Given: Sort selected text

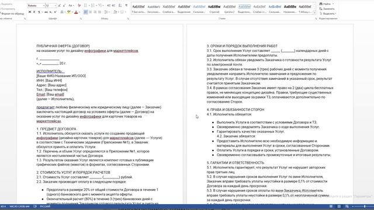Looking at the screenshot, I should [x=120, y=5].
